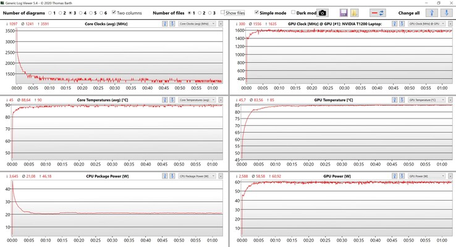Click inside the GPU Temperature chart plot area
The height and width of the screenshot is (247, 456).
pos(347,132)
